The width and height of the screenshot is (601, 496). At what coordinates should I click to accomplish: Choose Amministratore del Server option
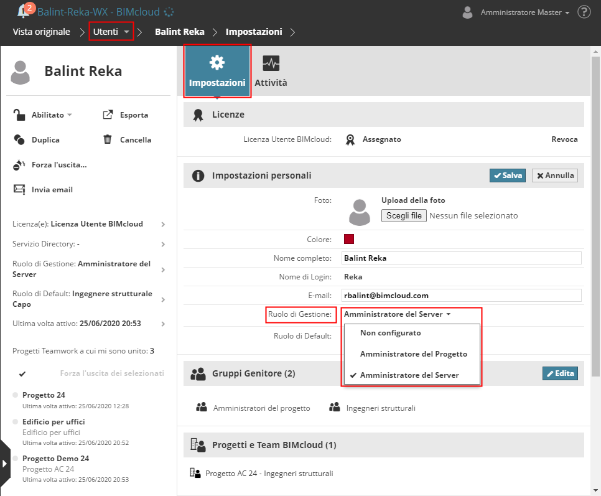click(412, 375)
